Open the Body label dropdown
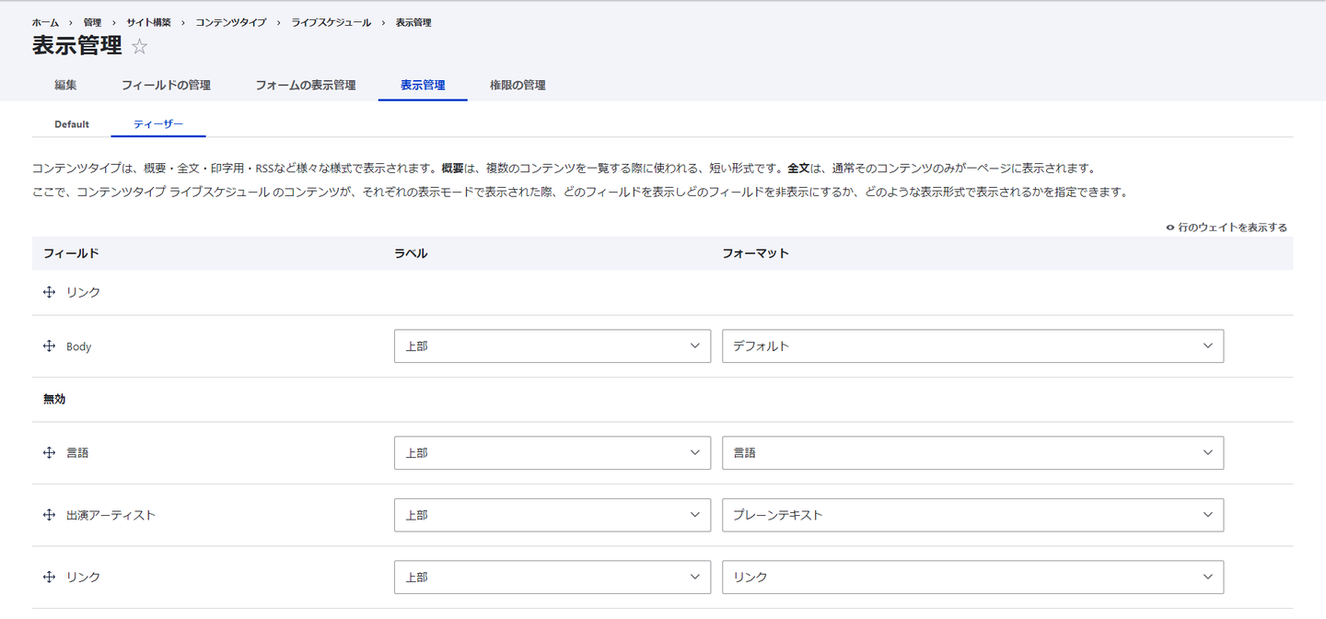 552,346
